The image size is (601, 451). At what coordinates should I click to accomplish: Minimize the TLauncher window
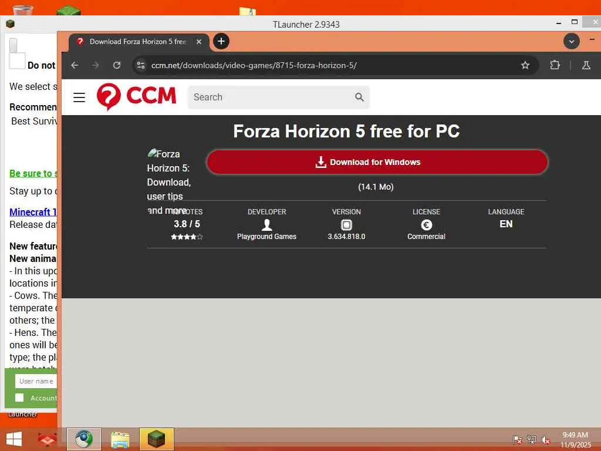pyautogui.click(x=559, y=23)
